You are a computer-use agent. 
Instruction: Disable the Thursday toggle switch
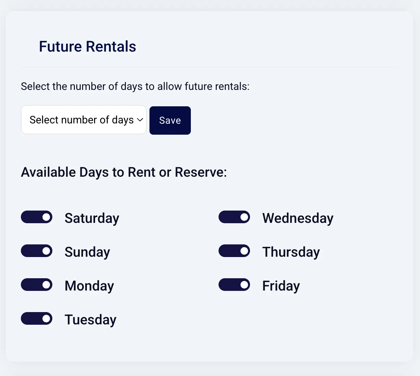[234, 251]
